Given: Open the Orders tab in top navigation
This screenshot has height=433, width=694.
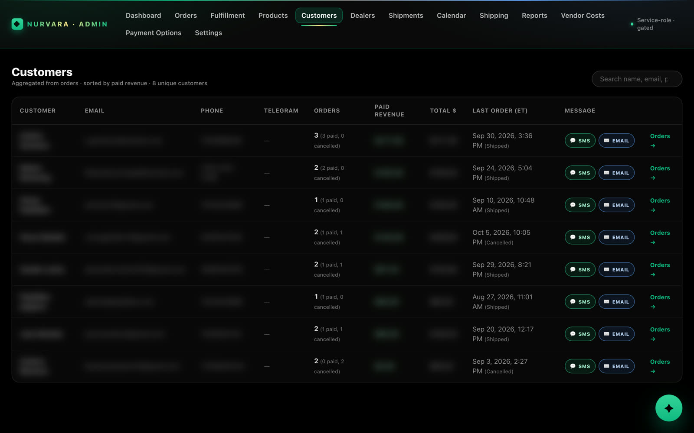Looking at the screenshot, I should pyautogui.click(x=186, y=16).
